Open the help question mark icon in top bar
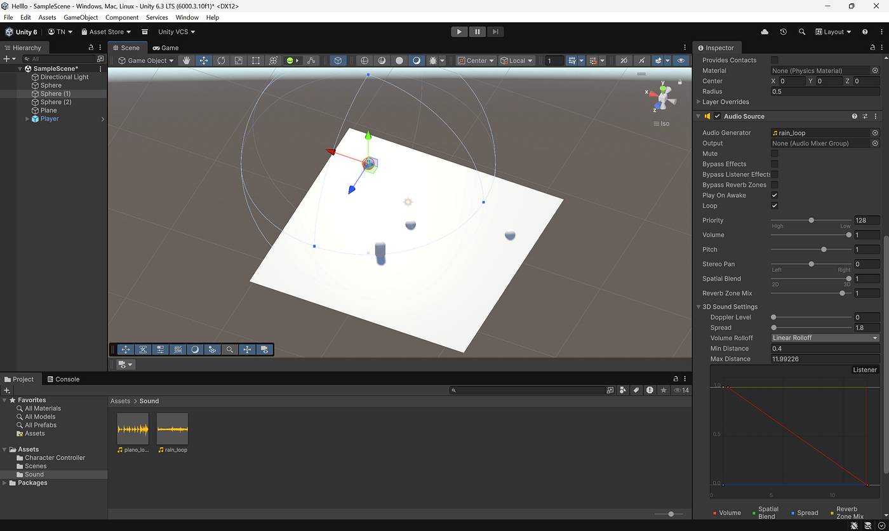 tap(865, 32)
